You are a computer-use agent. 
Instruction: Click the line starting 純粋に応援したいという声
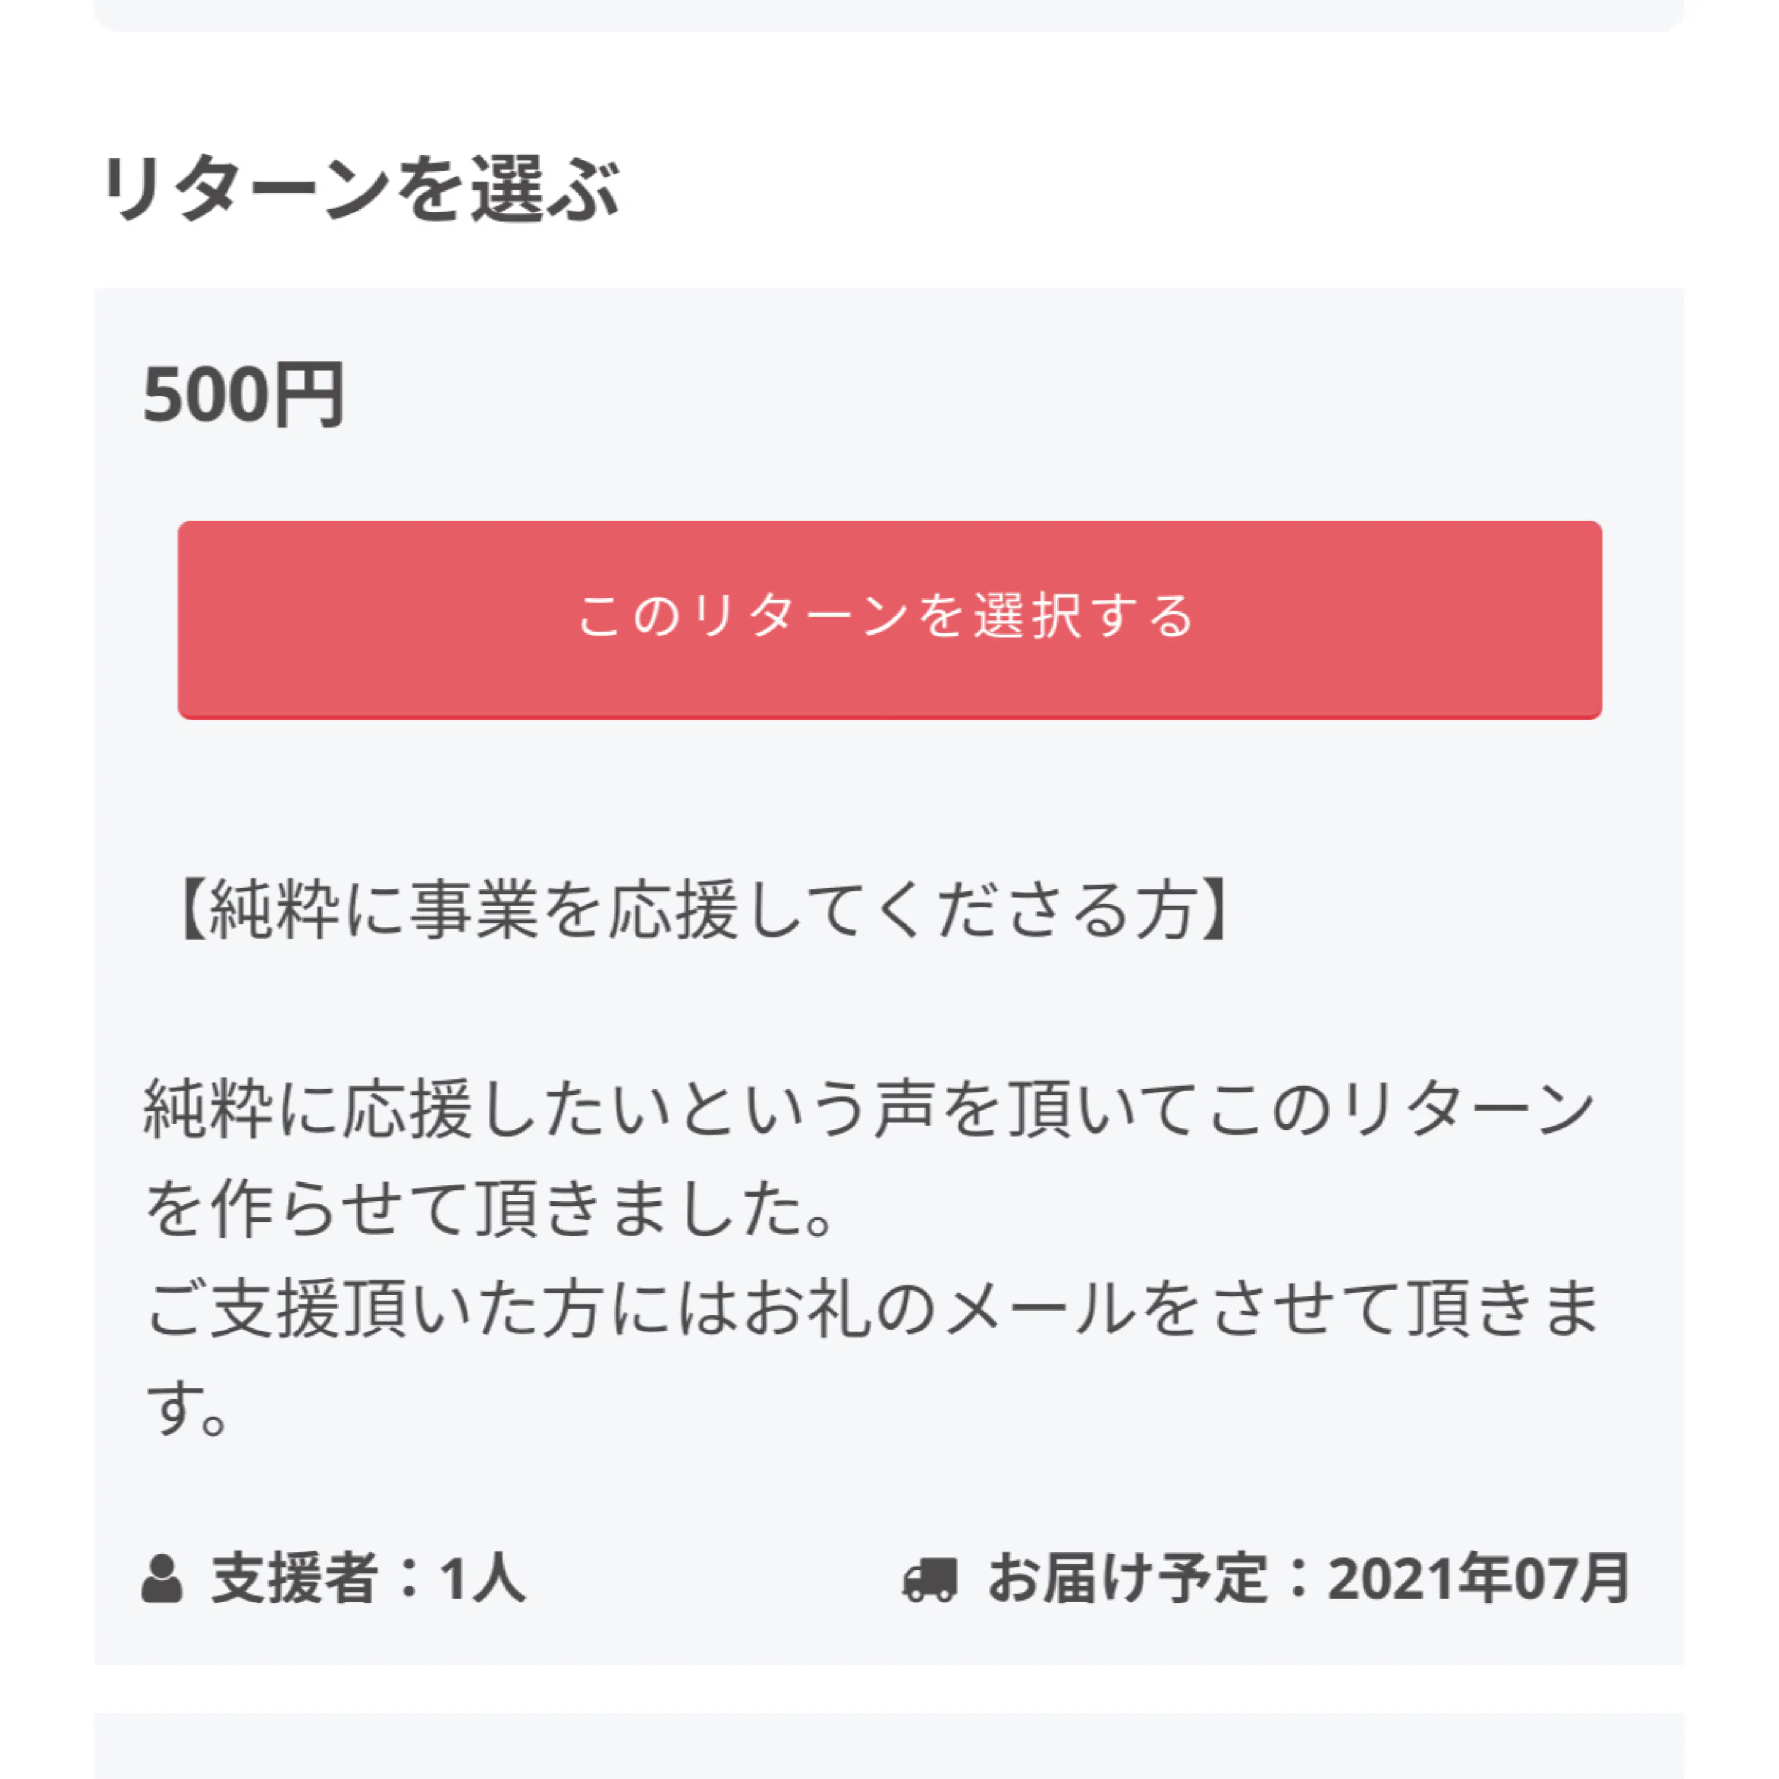(869, 1109)
